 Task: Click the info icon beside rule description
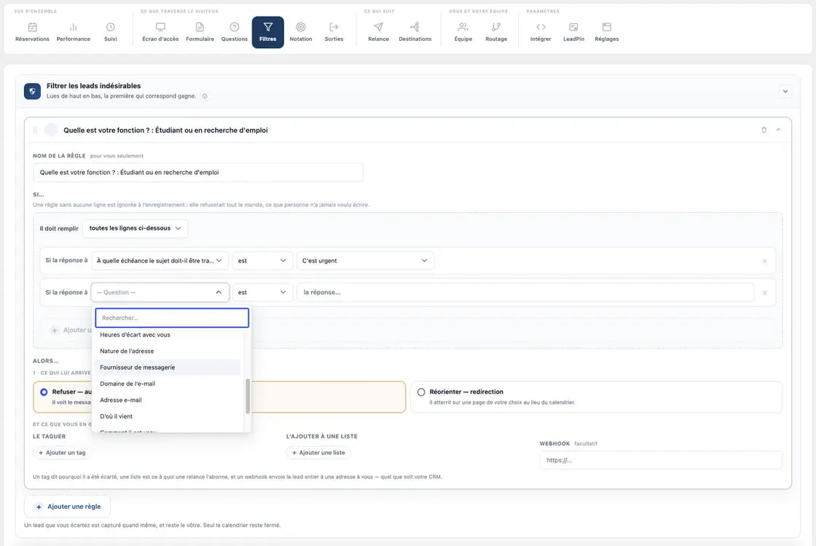[205, 96]
